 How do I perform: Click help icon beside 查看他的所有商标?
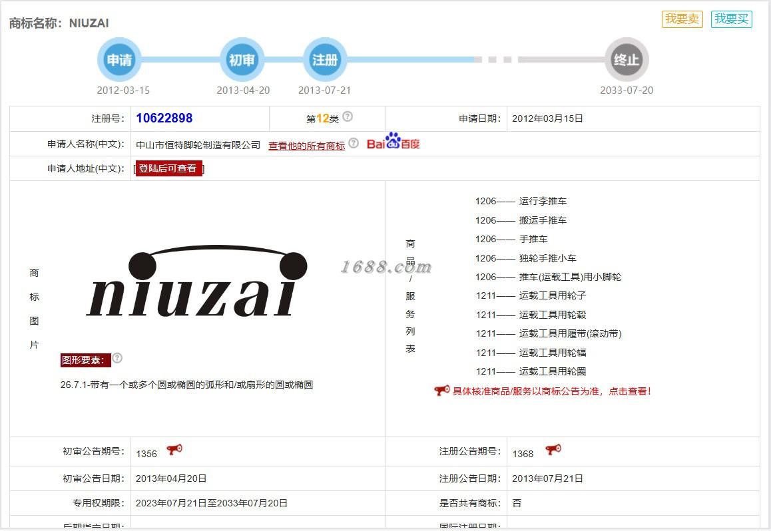(x=354, y=143)
